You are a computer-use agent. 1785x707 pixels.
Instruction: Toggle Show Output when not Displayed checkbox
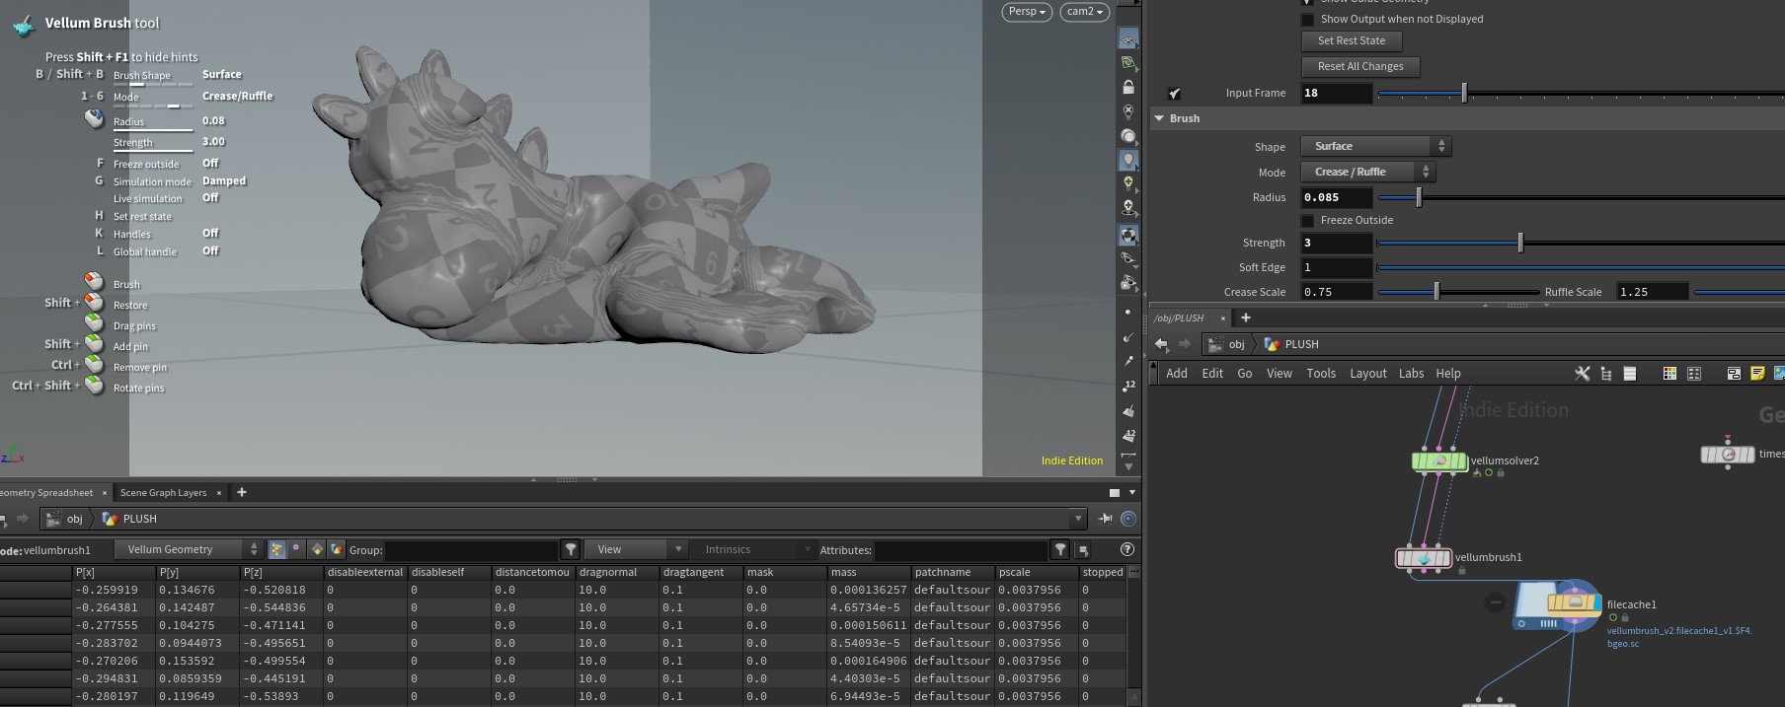[x=1307, y=19]
